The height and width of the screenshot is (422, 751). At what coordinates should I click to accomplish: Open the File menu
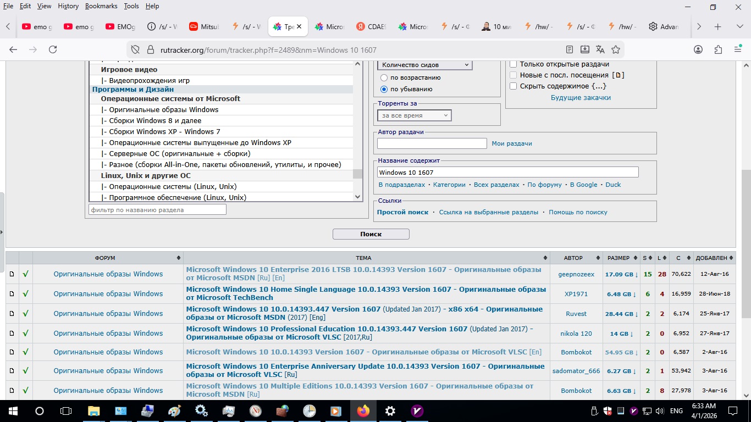point(8,6)
